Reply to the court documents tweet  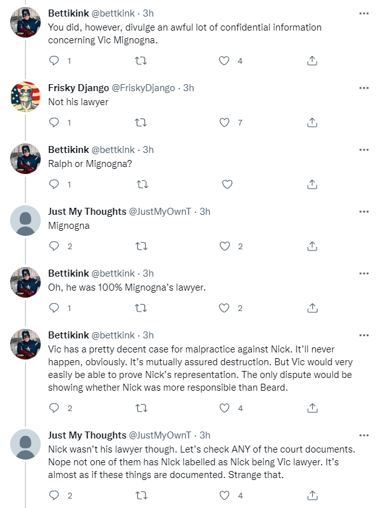[54, 495]
